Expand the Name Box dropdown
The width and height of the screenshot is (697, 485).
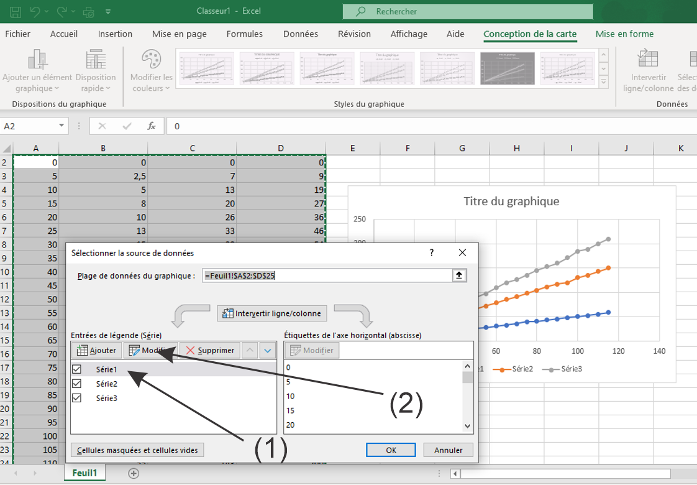pyautogui.click(x=61, y=126)
